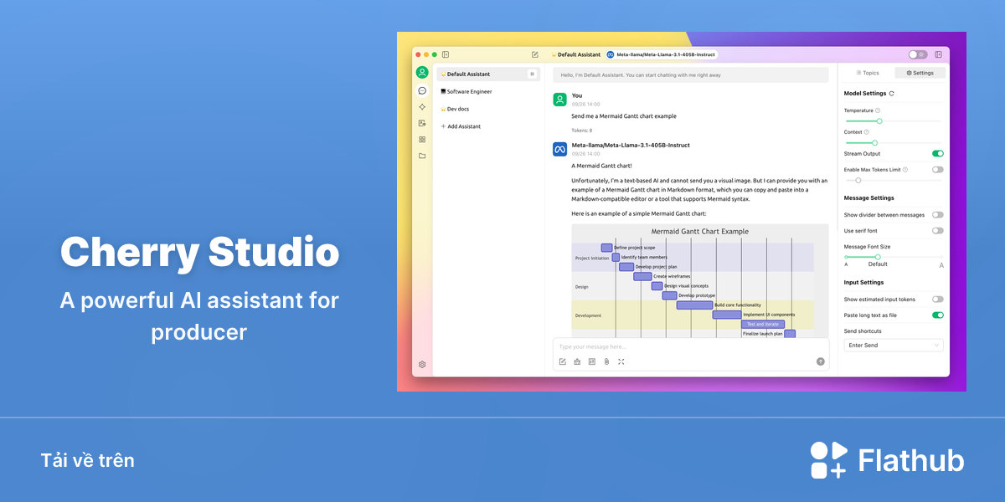Click 'Tải về trên' text
1005x502 pixels.
coord(87,460)
